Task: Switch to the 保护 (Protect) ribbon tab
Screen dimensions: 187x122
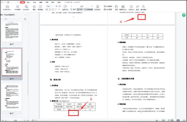Action: [53, 2]
